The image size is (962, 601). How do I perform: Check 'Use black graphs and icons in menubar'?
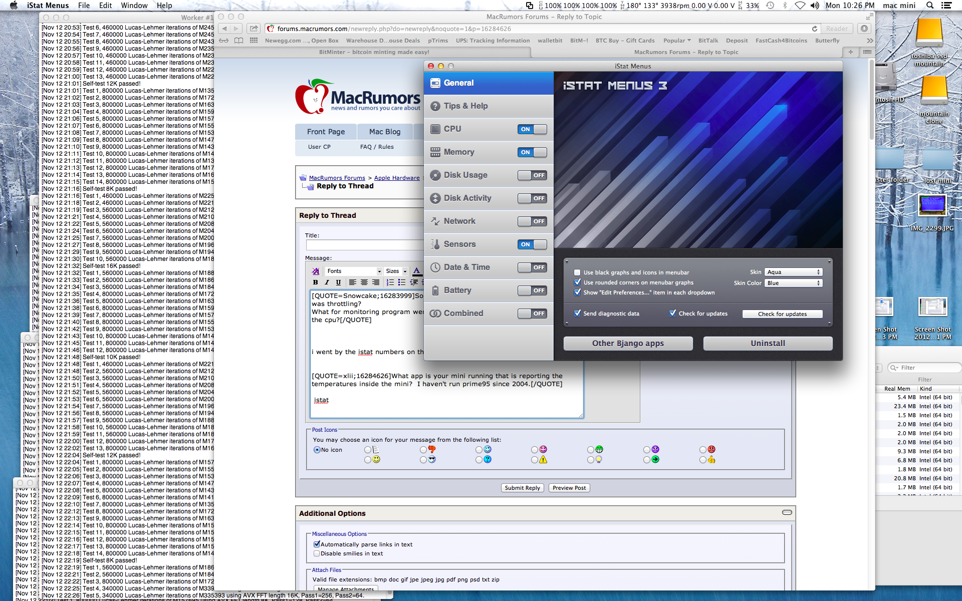coord(577,272)
